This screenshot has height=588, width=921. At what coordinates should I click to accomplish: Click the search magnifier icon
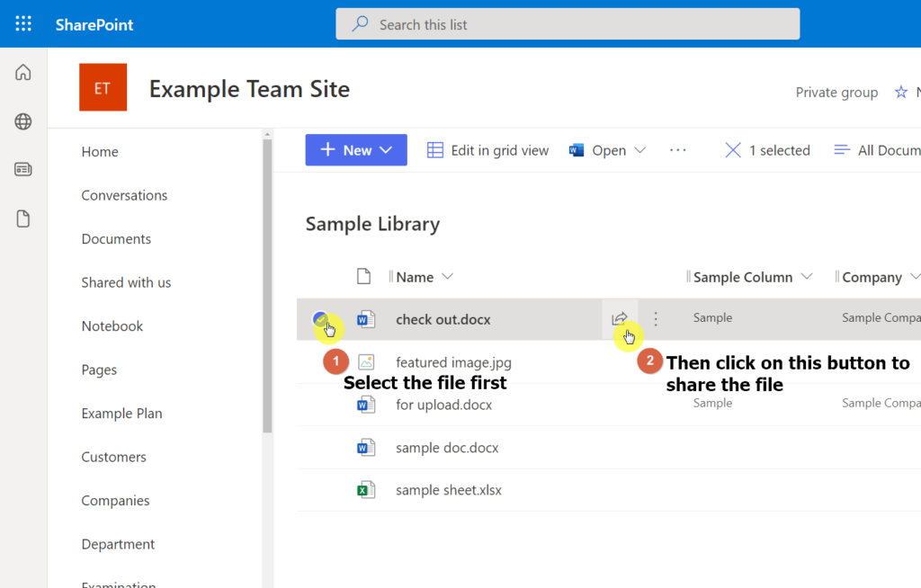360,24
